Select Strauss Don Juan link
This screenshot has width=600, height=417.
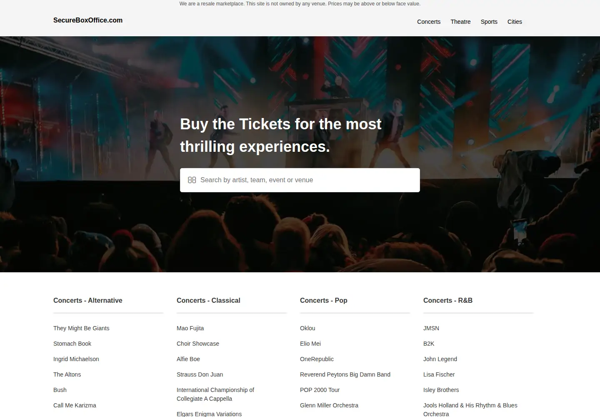(x=200, y=374)
